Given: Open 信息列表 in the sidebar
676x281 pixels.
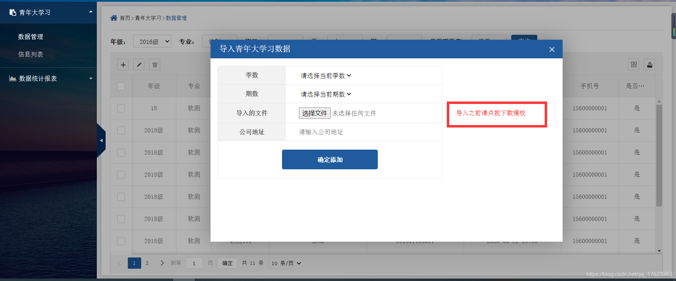Looking at the screenshot, I should coord(31,54).
